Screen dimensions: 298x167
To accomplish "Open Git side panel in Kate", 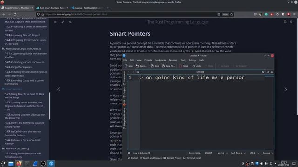I will (124, 103).
